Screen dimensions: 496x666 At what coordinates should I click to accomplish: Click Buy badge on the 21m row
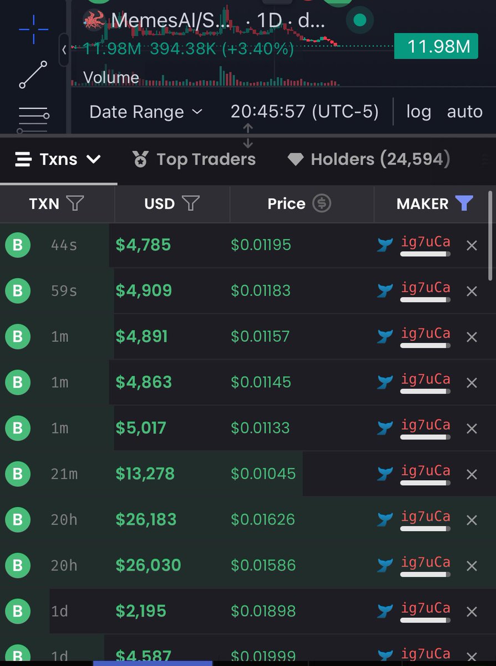(x=17, y=474)
